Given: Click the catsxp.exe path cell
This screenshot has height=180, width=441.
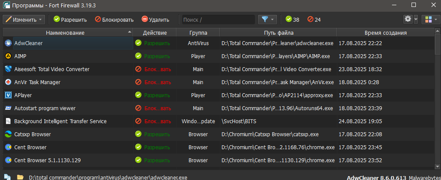Looking at the screenshot, I should pyautogui.click(x=278, y=134).
